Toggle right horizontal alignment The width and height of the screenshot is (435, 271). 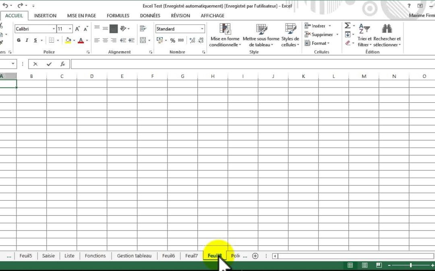114,41
